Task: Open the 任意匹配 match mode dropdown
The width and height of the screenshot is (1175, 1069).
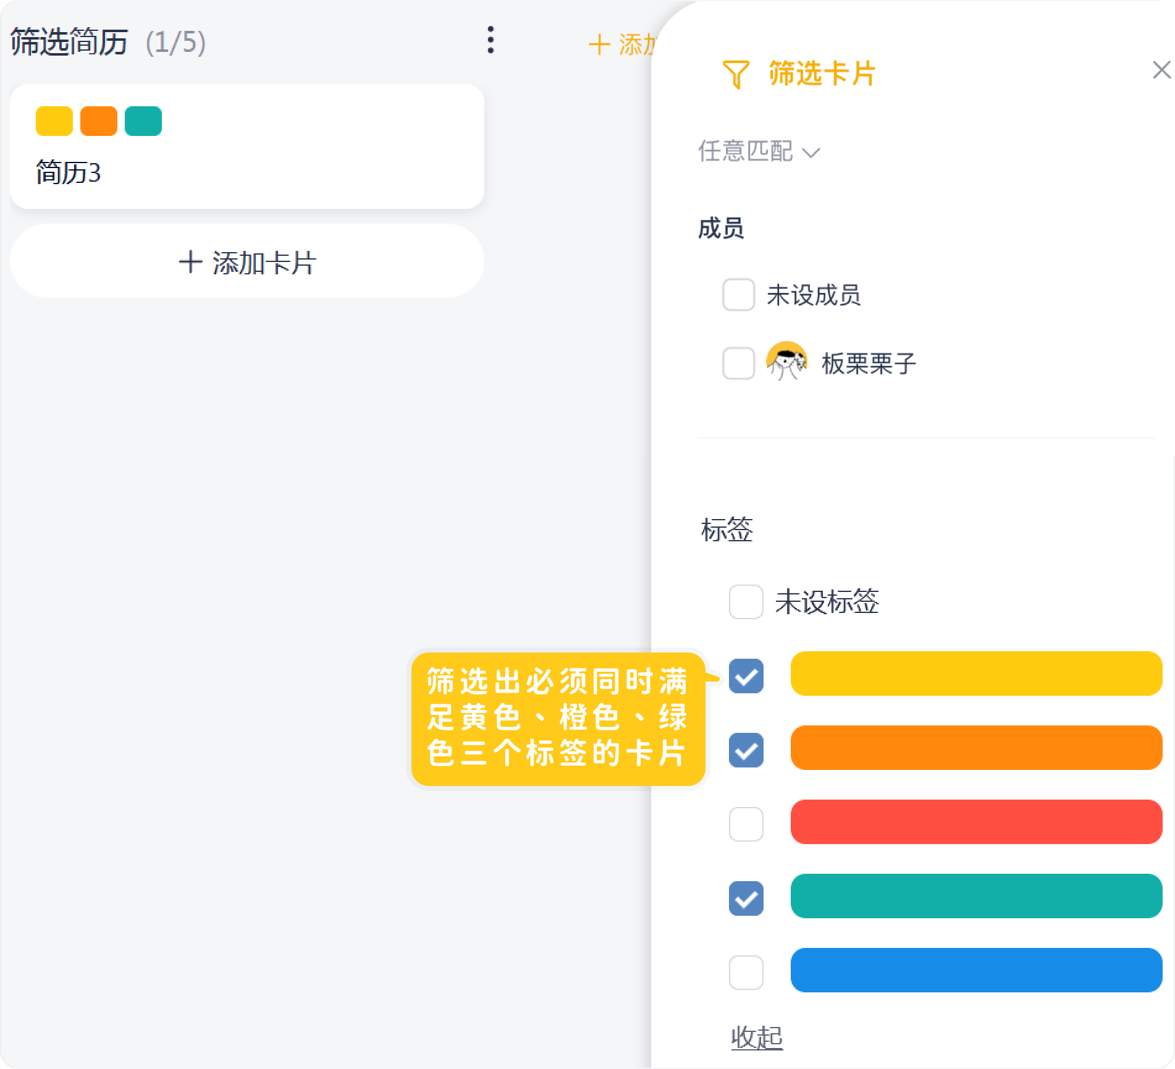Action: click(759, 151)
